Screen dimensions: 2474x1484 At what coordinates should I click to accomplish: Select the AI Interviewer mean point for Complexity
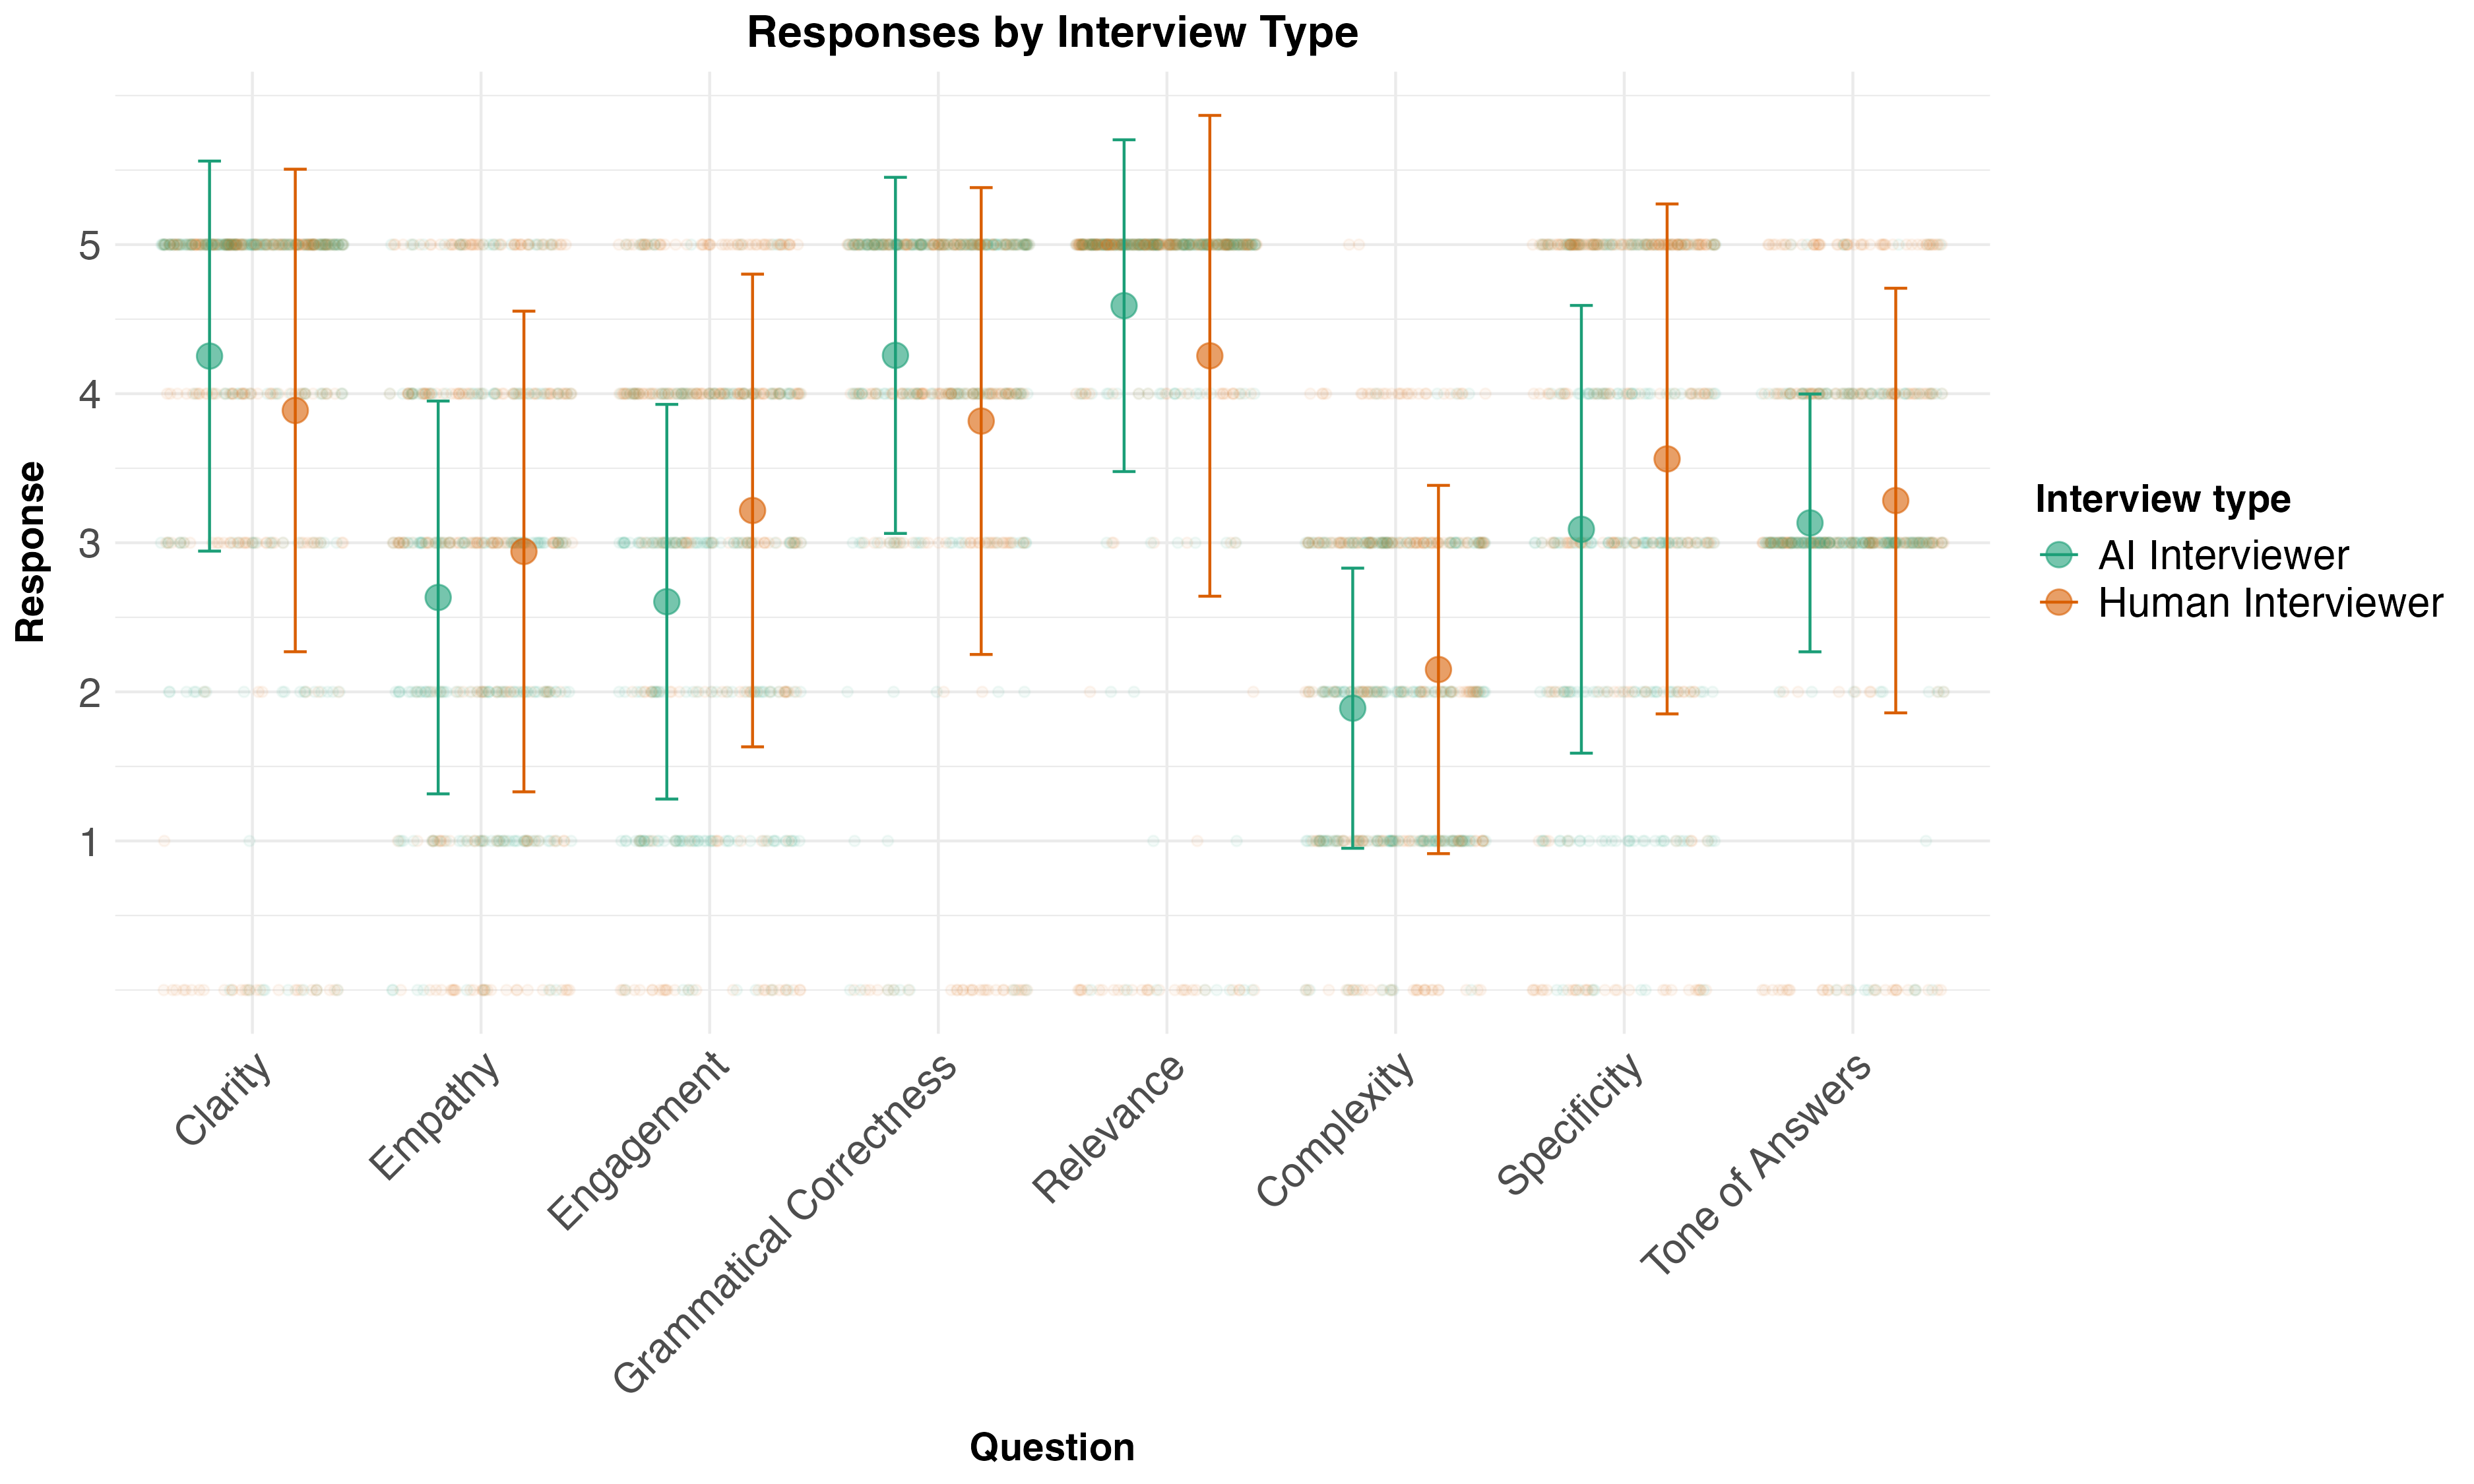coord(1352,708)
